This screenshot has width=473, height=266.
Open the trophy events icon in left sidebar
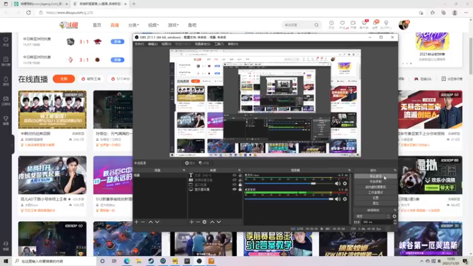(6, 119)
